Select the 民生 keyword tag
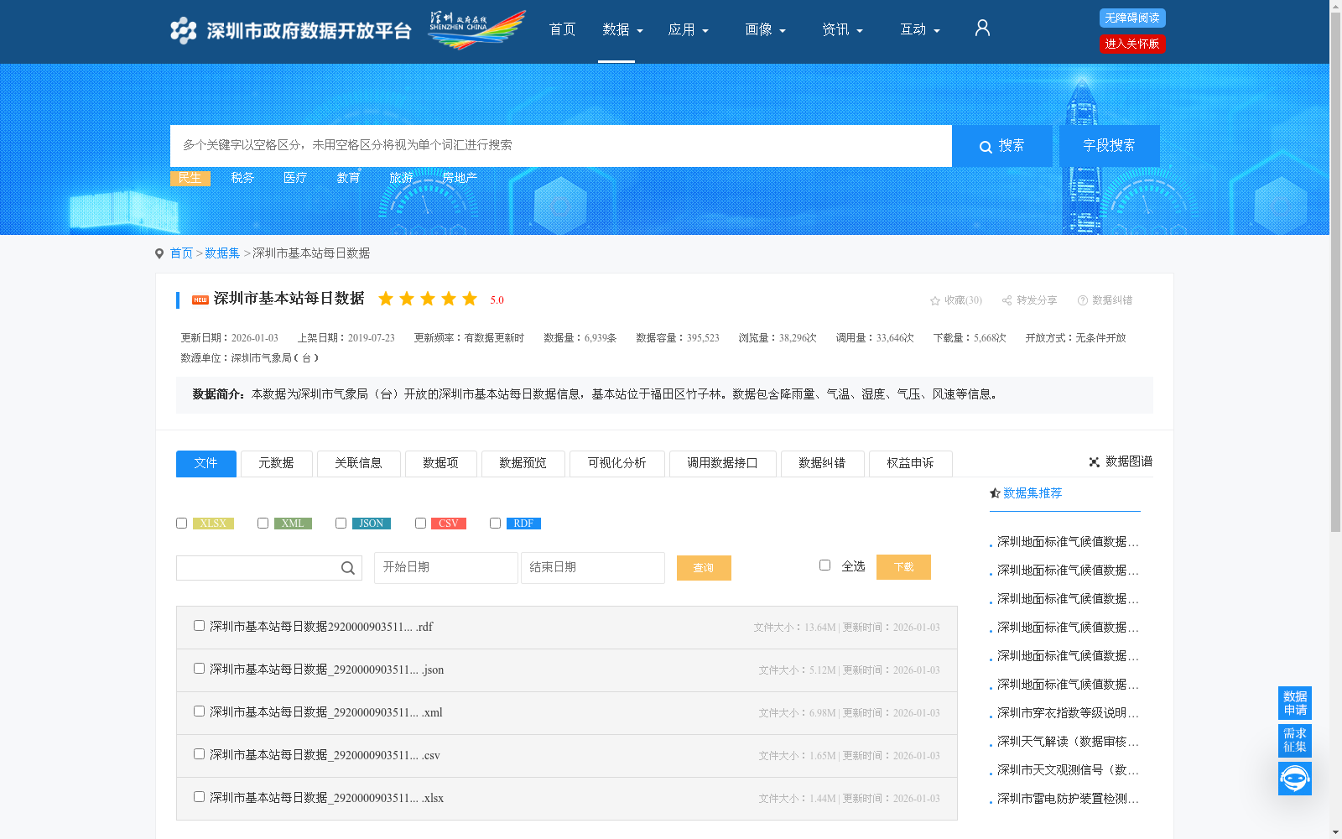The image size is (1342, 839). pos(190,178)
